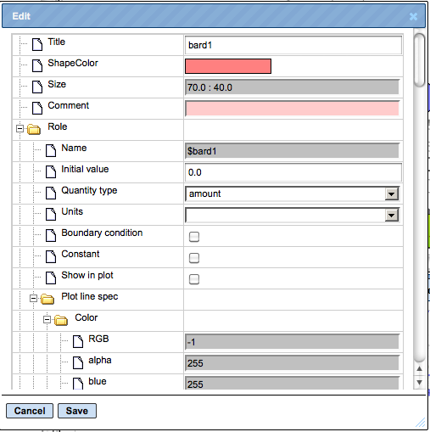Click the document icon beside Quantity type
The width and height of the screenshot is (430, 432).
click(x=51, y=193)
